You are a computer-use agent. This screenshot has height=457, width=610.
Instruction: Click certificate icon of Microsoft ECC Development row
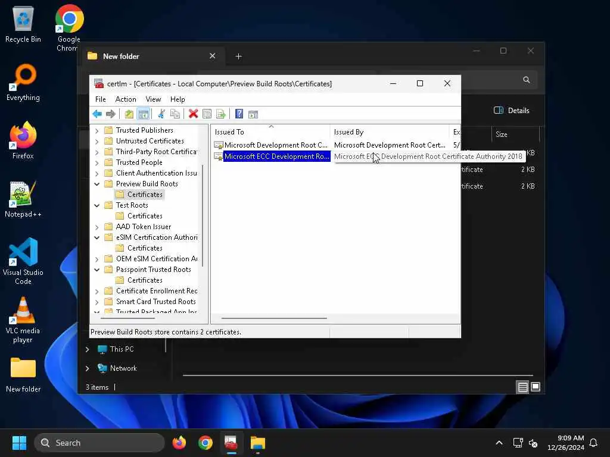click(219, 156)
